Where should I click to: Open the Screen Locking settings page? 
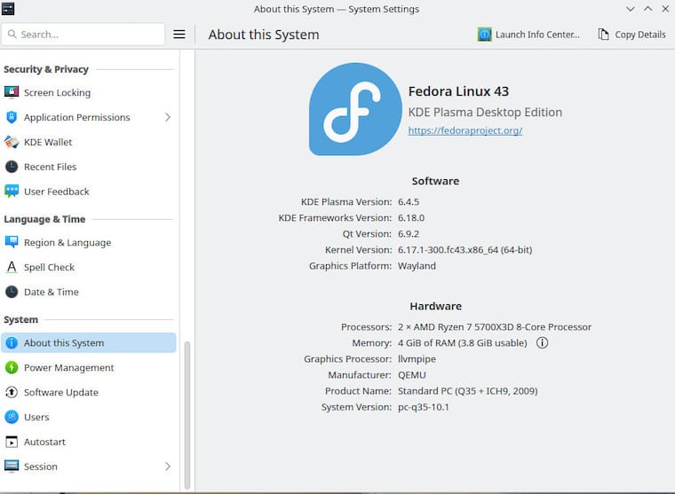click(x=88, y=92)
